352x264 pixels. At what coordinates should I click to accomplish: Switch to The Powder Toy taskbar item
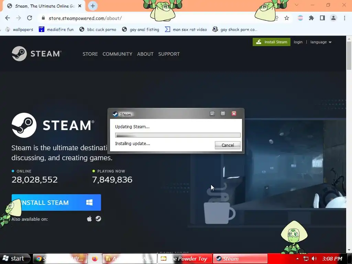(x=185, y=258)
